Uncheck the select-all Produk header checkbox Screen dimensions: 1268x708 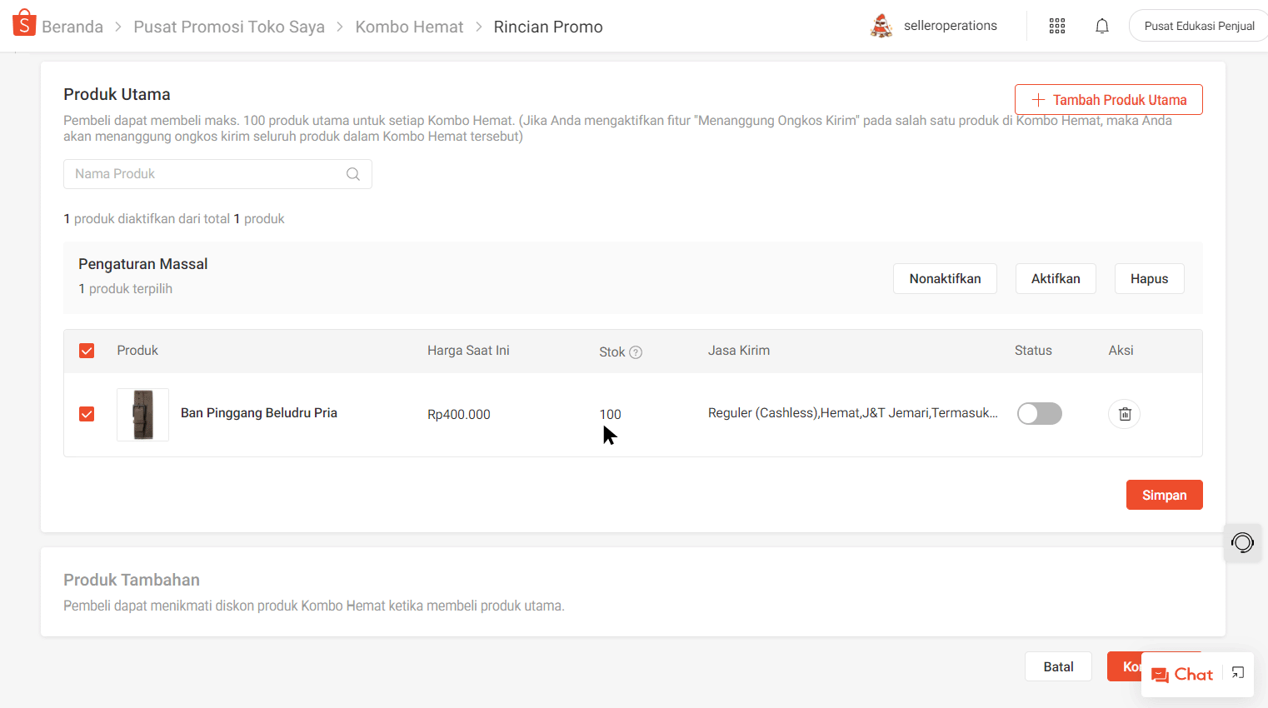[x=87, y=351]
